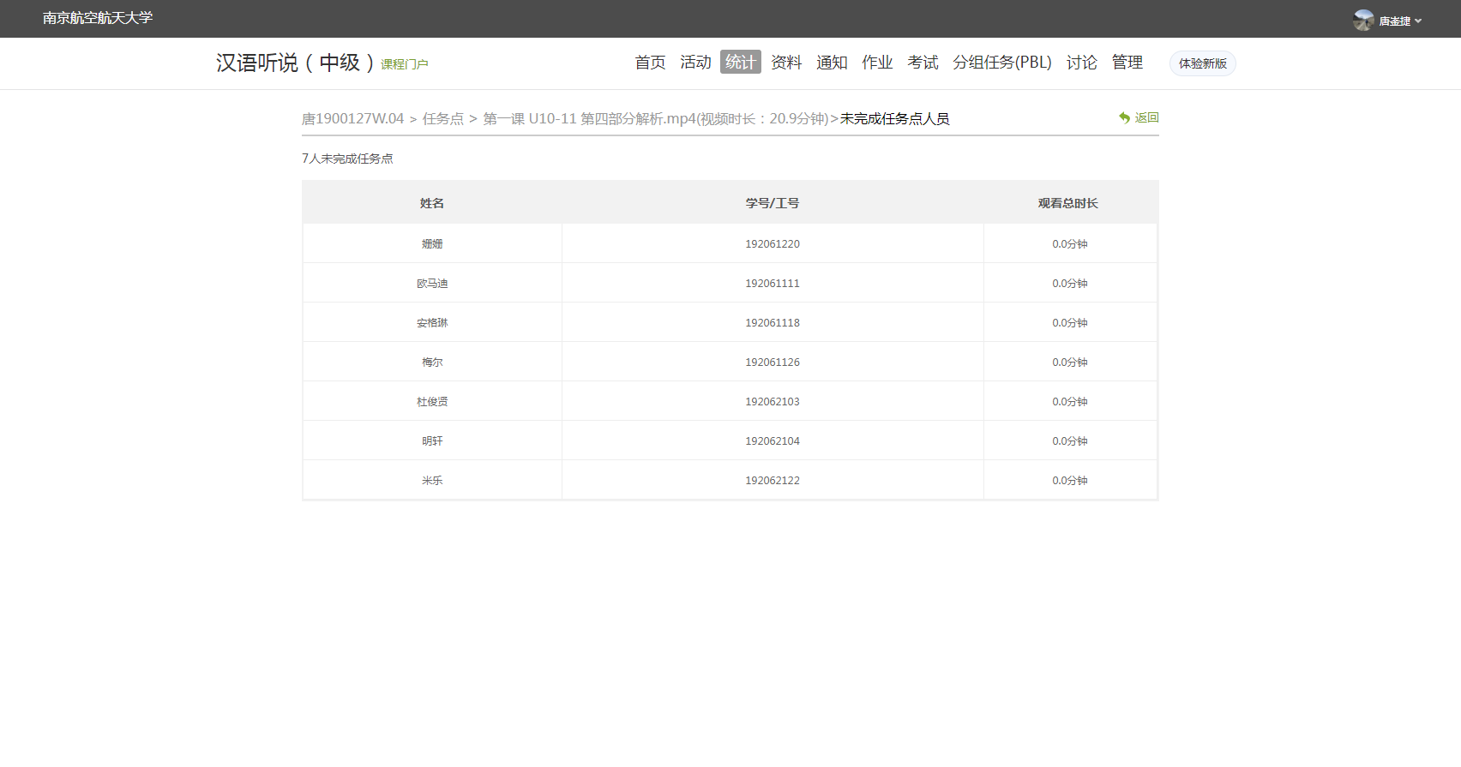Click 南京航空航天大学 header title
This screenshot has height=767, width=1461.
pos(98,18)
